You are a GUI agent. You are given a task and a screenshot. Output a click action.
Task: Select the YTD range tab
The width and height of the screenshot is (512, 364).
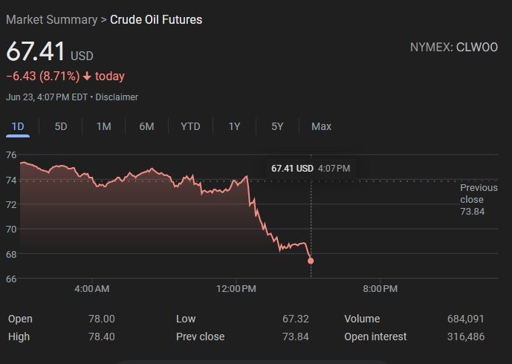190,126
